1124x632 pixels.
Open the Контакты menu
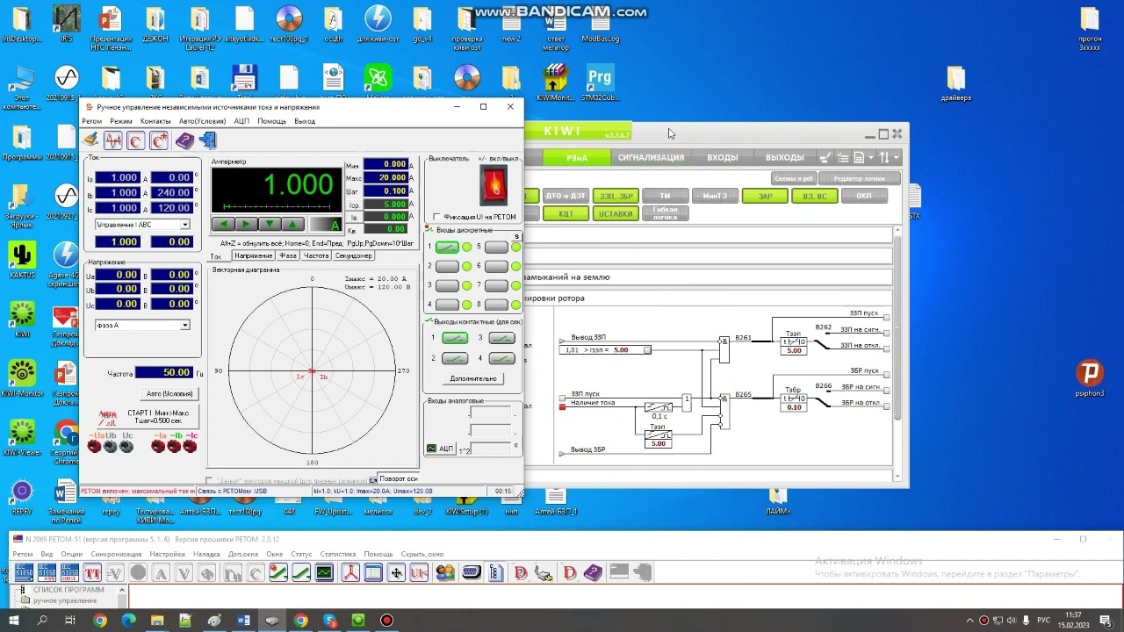155,121
